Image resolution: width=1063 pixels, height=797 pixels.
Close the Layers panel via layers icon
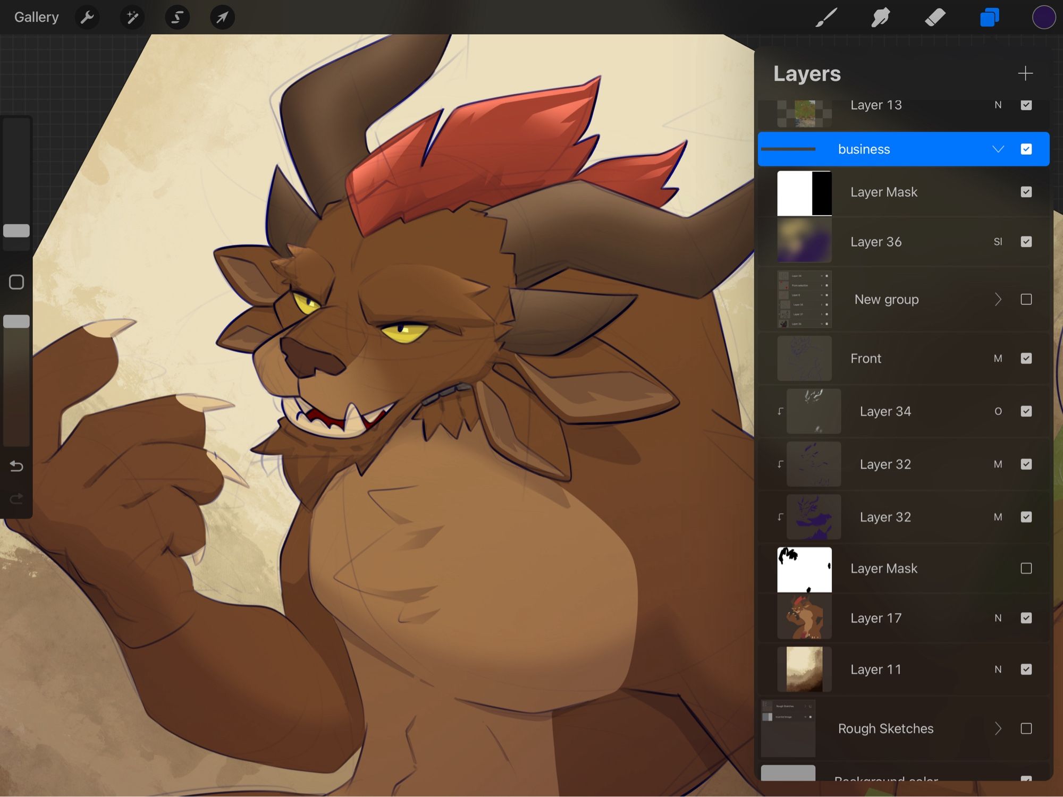(x=989, y=18)
